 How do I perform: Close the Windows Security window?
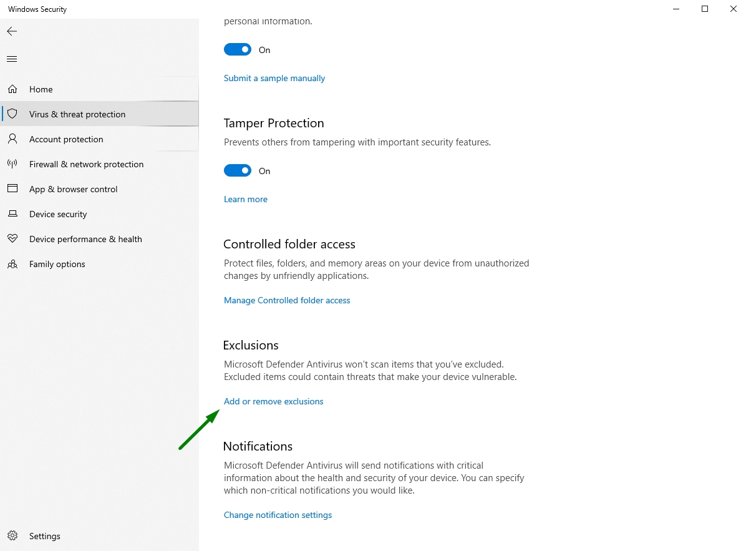pyautogui.click(x=733, y=9)
